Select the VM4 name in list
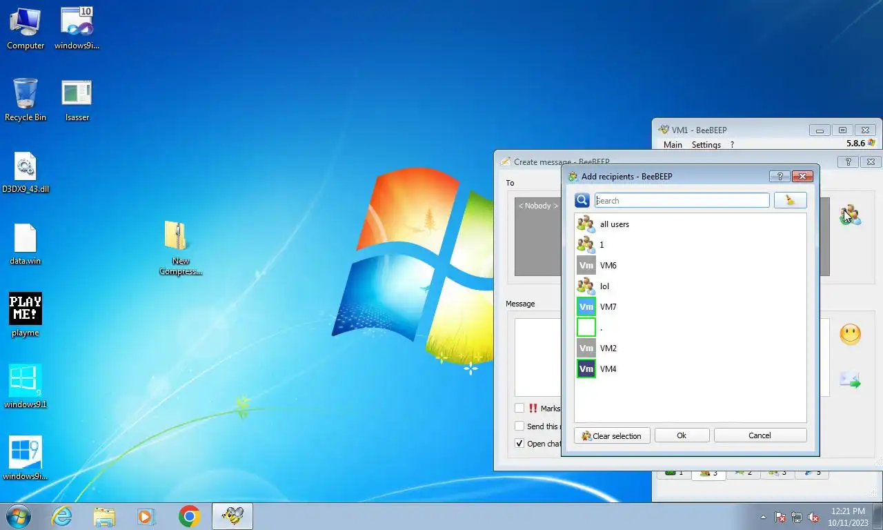883x530 pixels. tap(608, 369)
